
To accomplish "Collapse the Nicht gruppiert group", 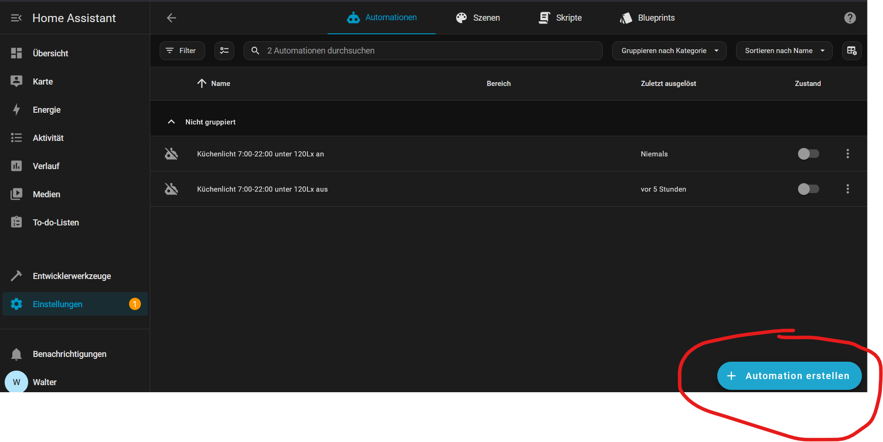I will pyautogui.click(x=171, y=122).
